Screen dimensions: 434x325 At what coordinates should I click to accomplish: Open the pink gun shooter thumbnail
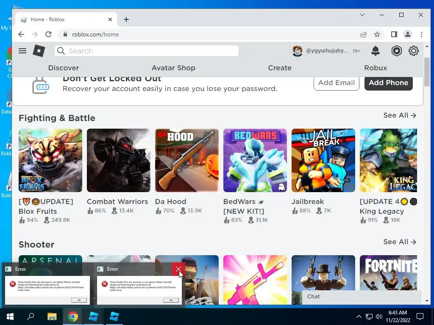coord(255,280)
